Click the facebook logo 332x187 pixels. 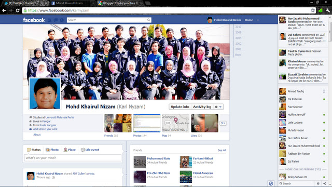(34, 20)
